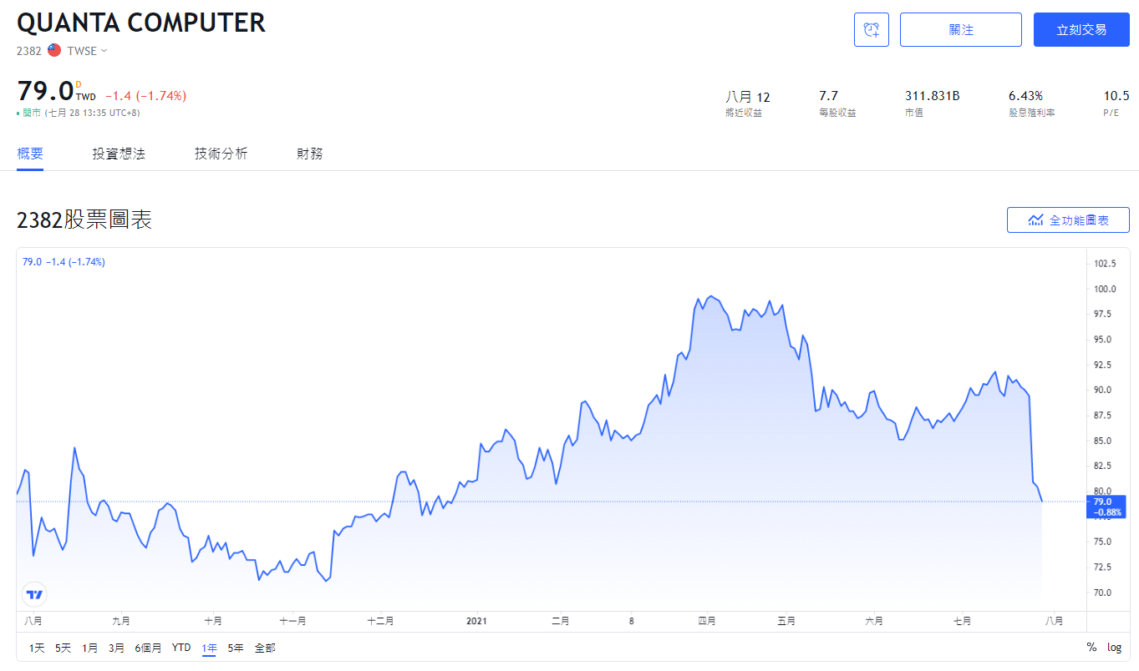Image resolution: width=1139 pixels, height=671 pixels.
Task: Click the 2382股票圖表 heading
Action: click(84, 220)
